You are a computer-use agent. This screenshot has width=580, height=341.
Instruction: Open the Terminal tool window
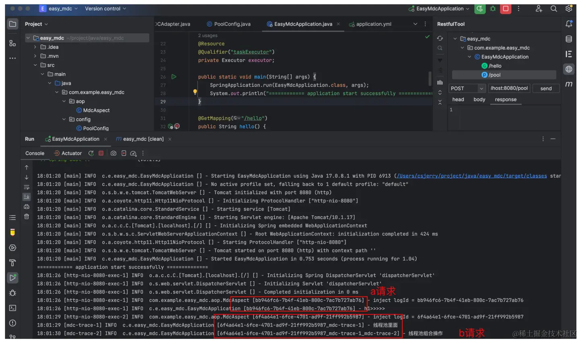point(12,308)
